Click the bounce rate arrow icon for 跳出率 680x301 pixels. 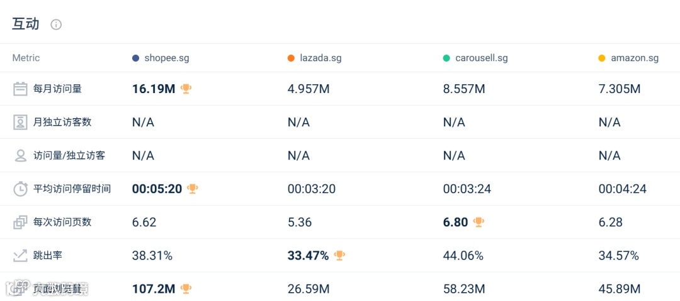pyautogui.click(x=20, y=255)
